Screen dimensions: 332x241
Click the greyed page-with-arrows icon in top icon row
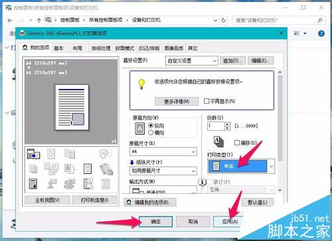click(51, 153)
